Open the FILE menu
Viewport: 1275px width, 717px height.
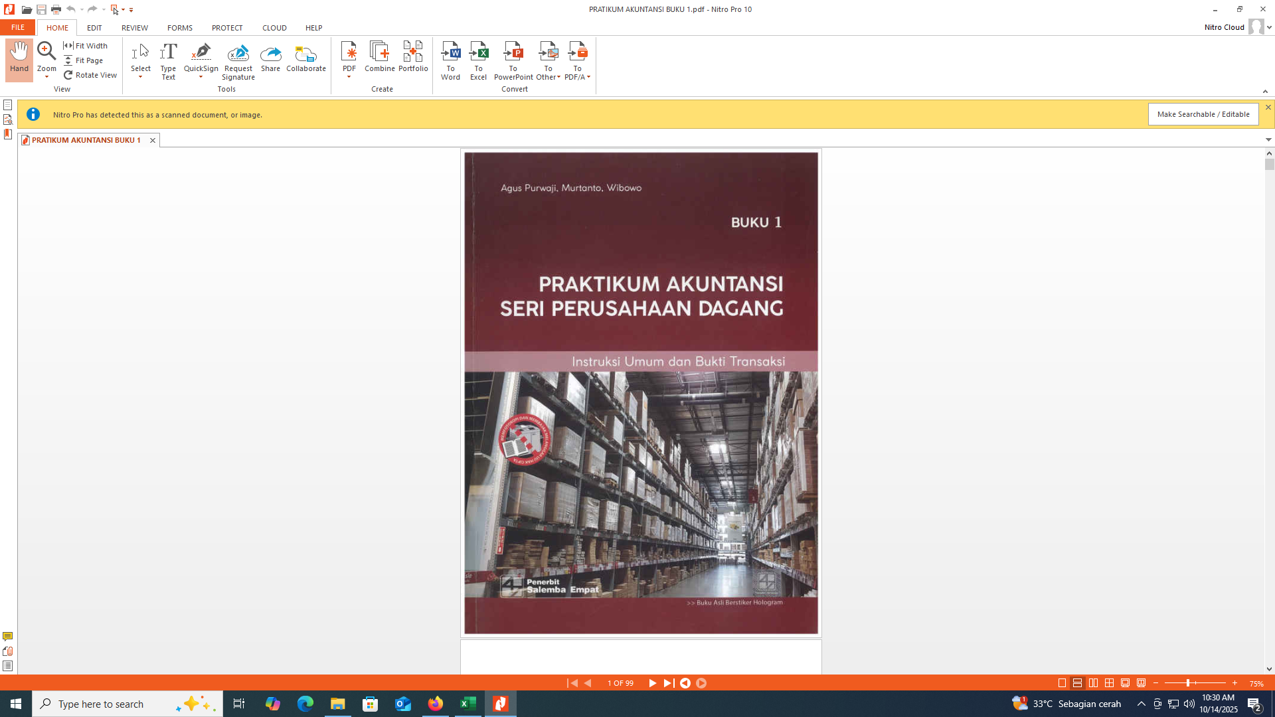(17, 28)
